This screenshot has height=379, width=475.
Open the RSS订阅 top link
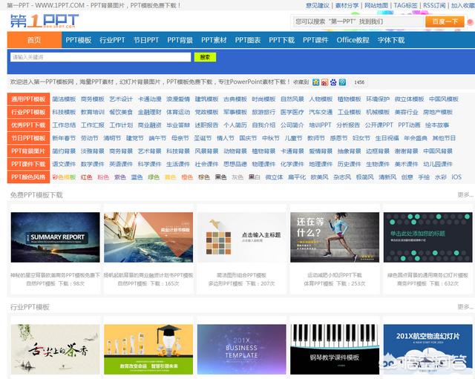coord(434,5)
